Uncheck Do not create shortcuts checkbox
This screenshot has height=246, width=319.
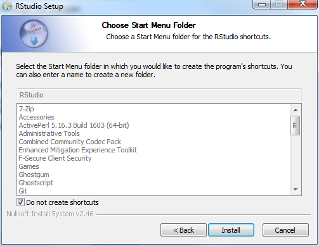click(20, 202)
